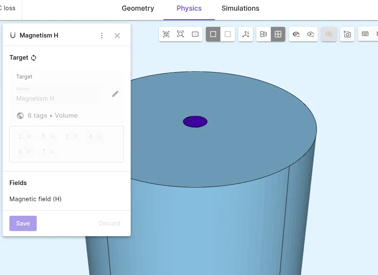Viewport: 378px width, 275px height.
Task: Edit target name with pencil icon
Action: (115, 94)
